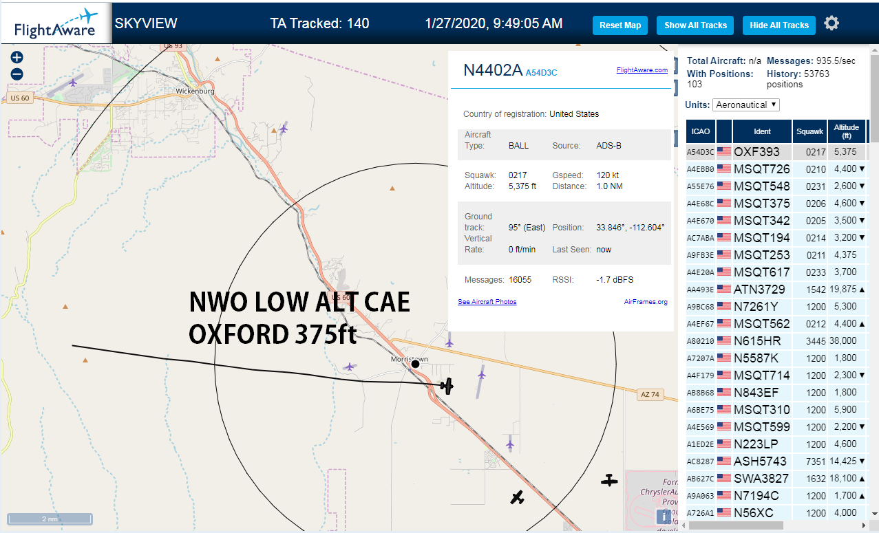Sort table by Squawk column header
The height and width of the screenshot is (533, 879).
(809, 131)
